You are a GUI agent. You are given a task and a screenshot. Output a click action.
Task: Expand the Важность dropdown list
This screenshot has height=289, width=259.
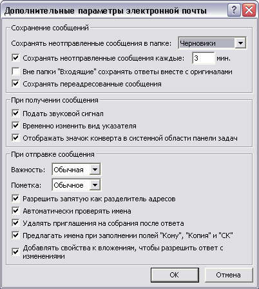click(95, 170)
